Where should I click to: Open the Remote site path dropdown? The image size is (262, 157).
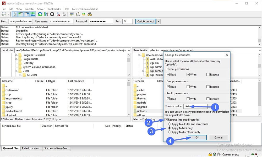259,50
